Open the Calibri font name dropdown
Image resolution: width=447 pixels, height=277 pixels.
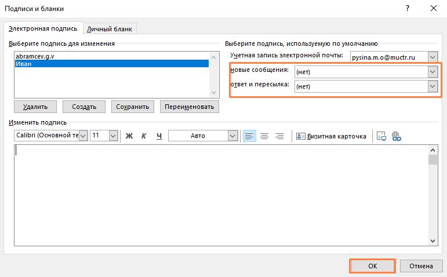pos(83,136)
